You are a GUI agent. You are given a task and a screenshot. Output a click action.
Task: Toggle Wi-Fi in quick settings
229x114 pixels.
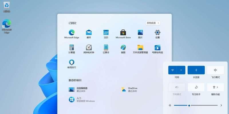(x=173, y=70)
